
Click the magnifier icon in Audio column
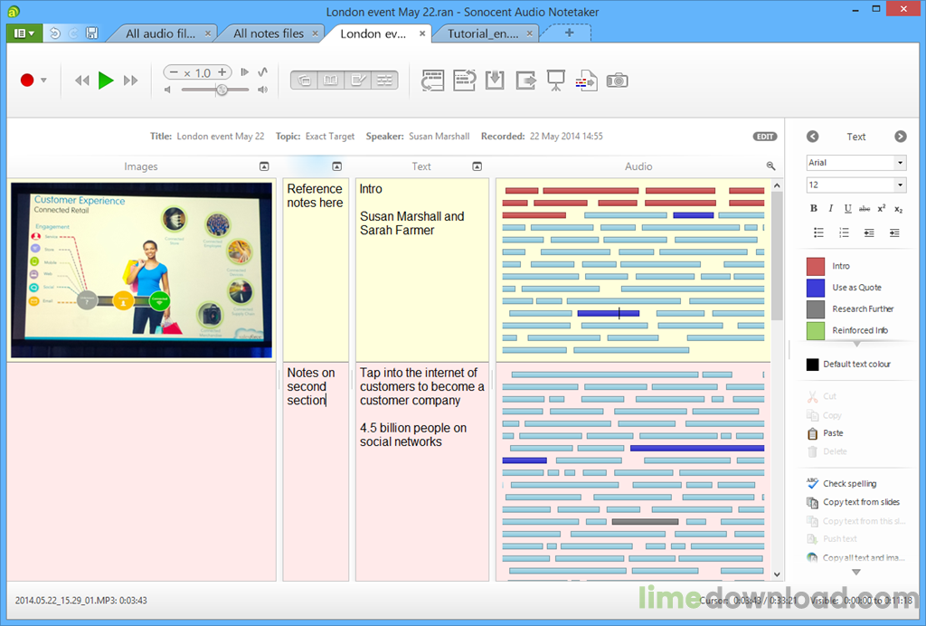point(770,166)
